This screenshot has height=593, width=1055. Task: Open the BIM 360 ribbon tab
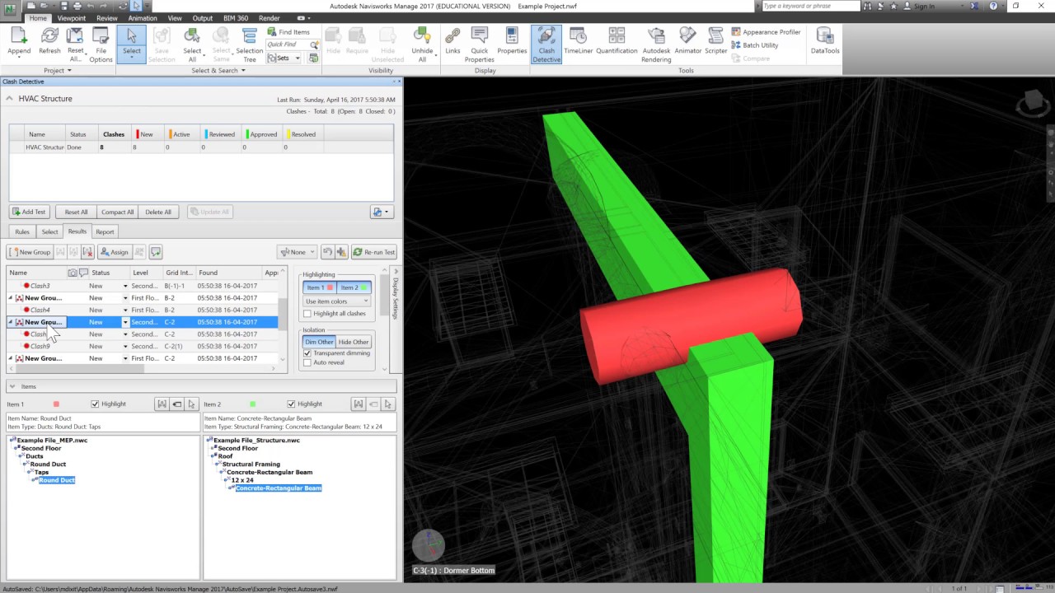236,18
